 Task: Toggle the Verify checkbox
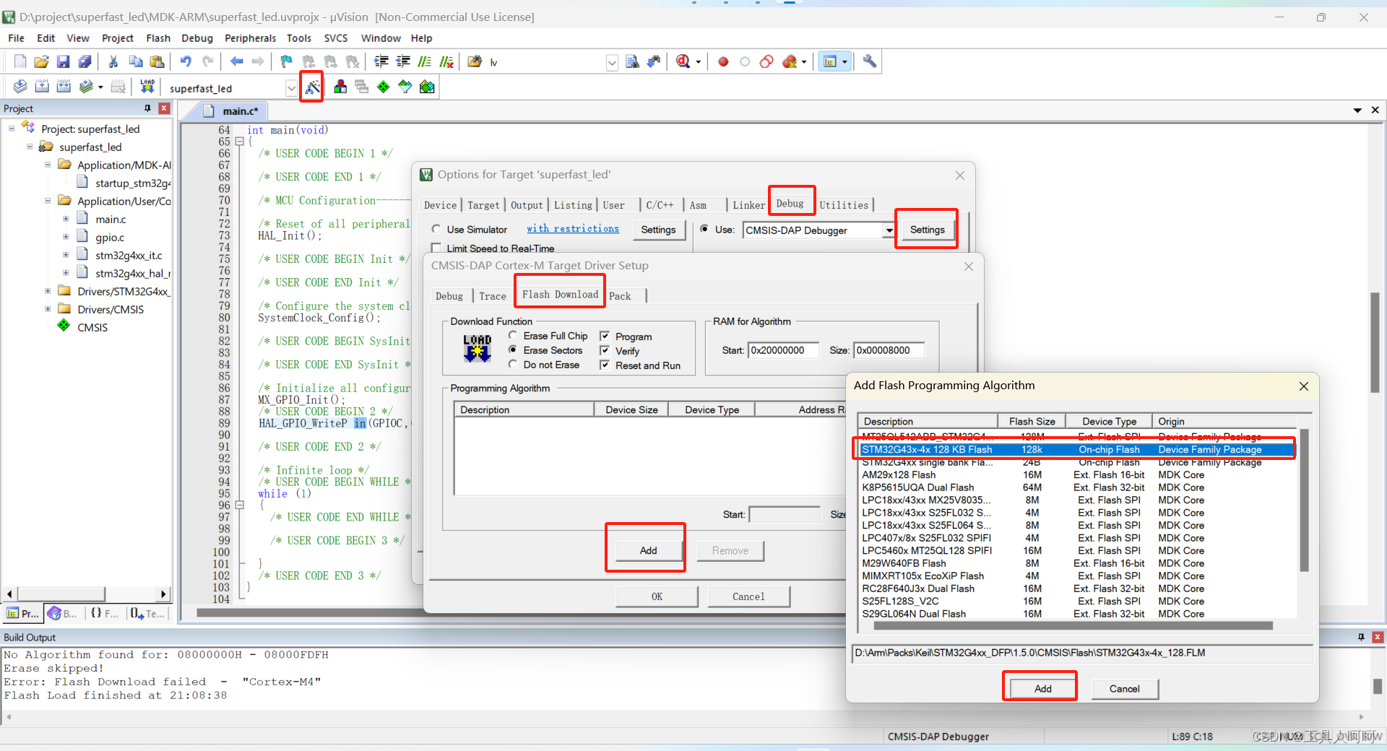click(x=605, y=351)
